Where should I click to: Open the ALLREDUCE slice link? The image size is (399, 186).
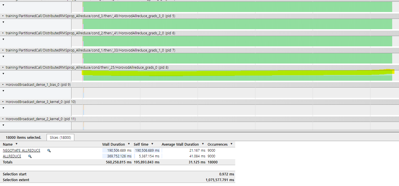[12, 156]
